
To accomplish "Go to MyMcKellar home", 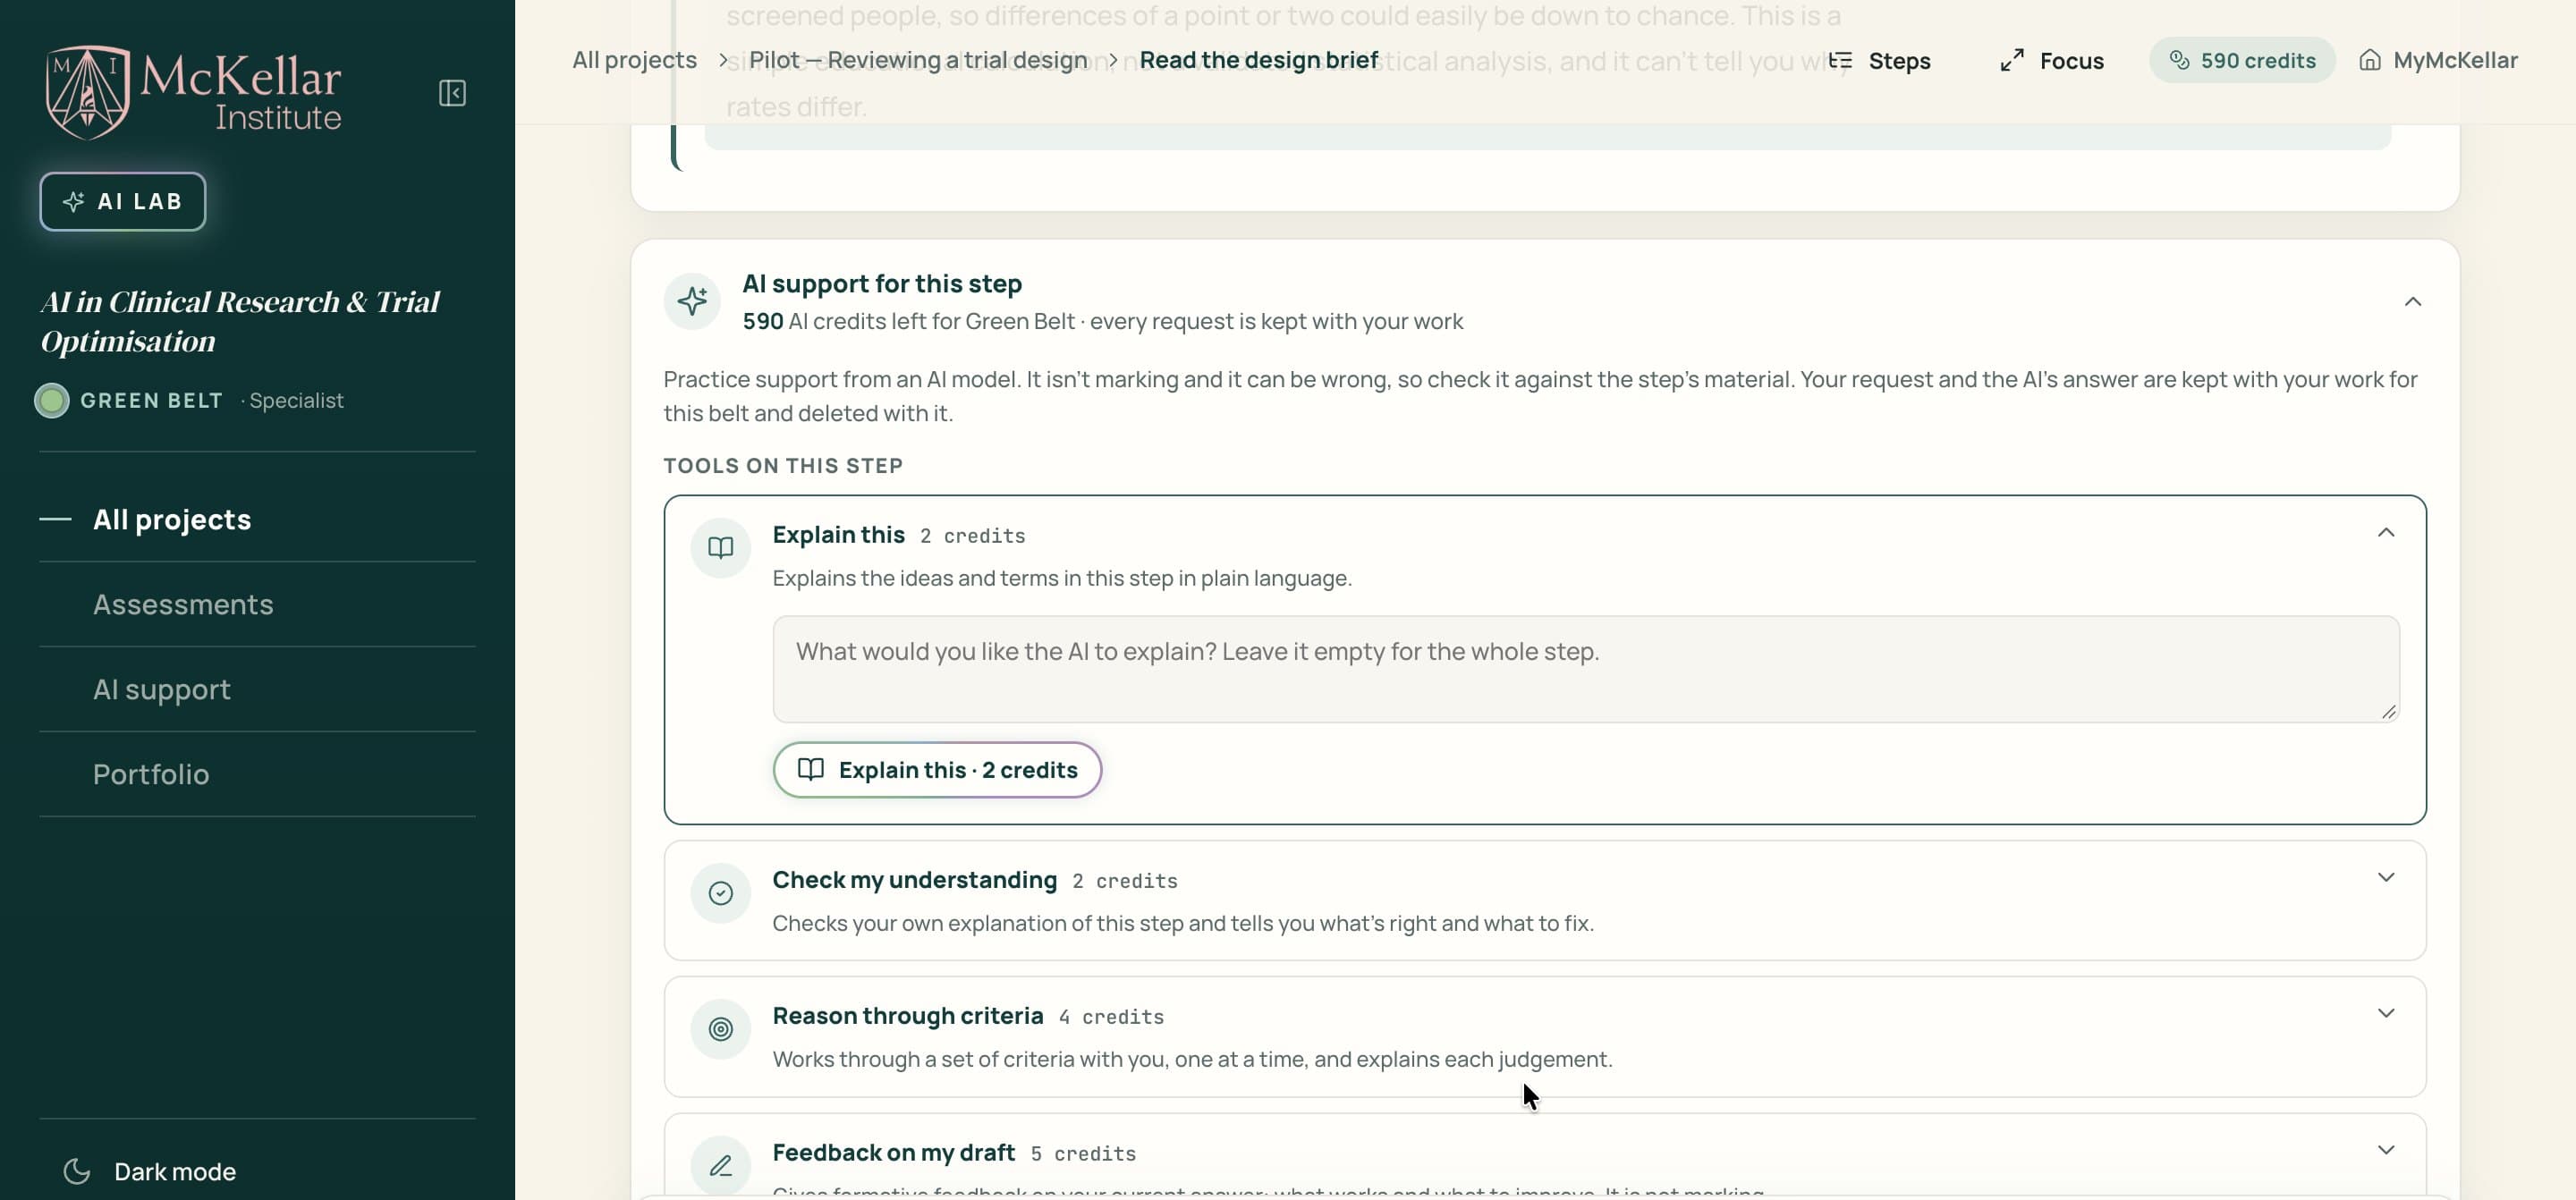I will (x=2438, y=60).
